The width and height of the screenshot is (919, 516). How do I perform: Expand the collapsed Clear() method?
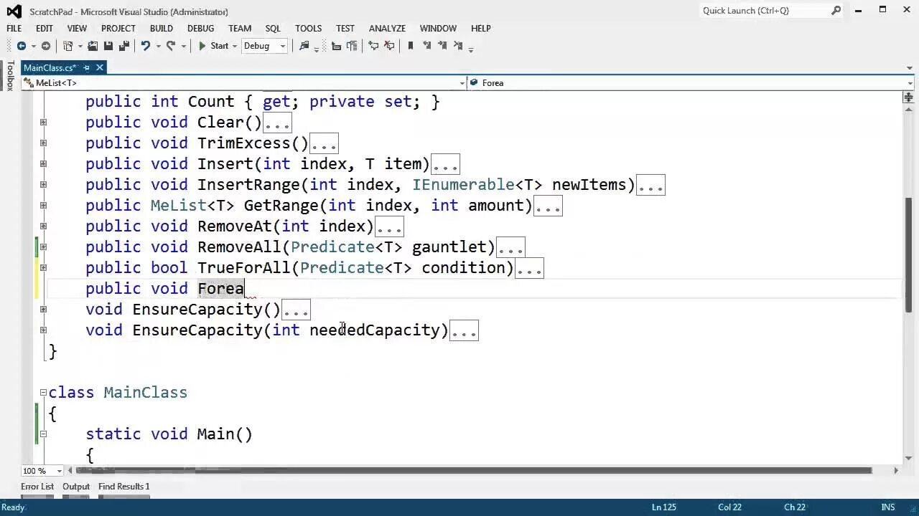pos(43,122)
